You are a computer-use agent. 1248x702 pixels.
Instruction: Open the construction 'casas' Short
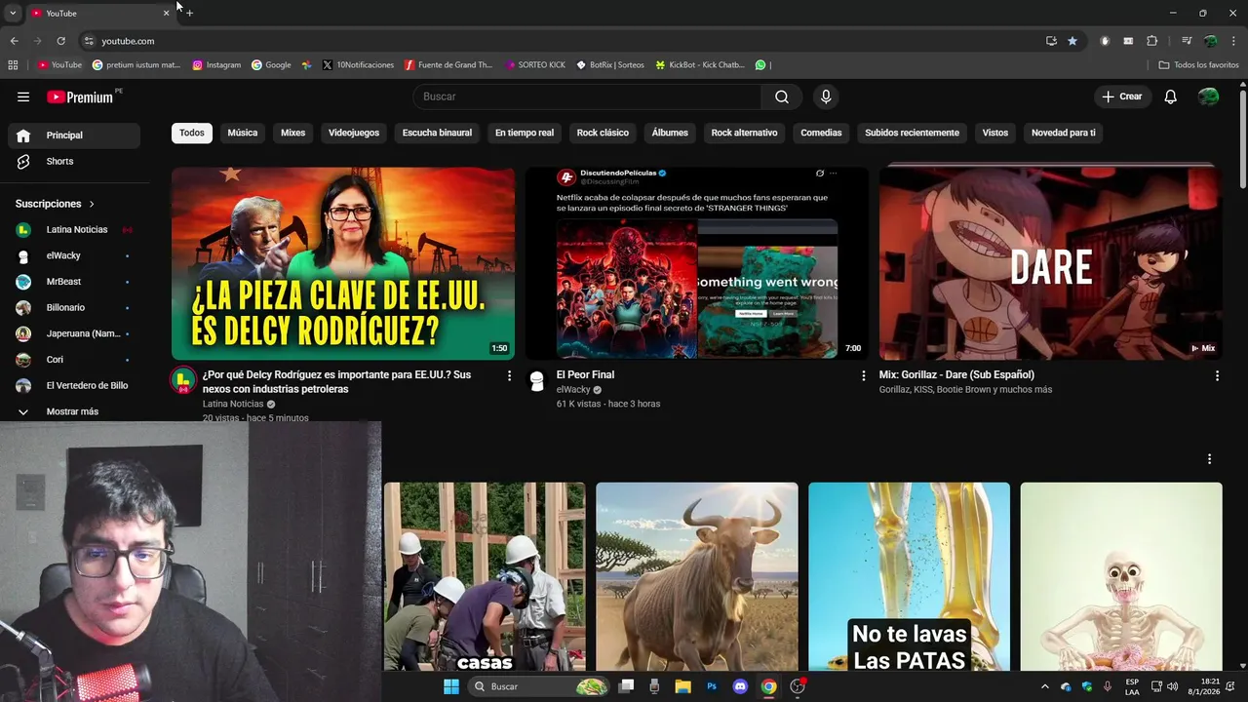pos(485,576)
